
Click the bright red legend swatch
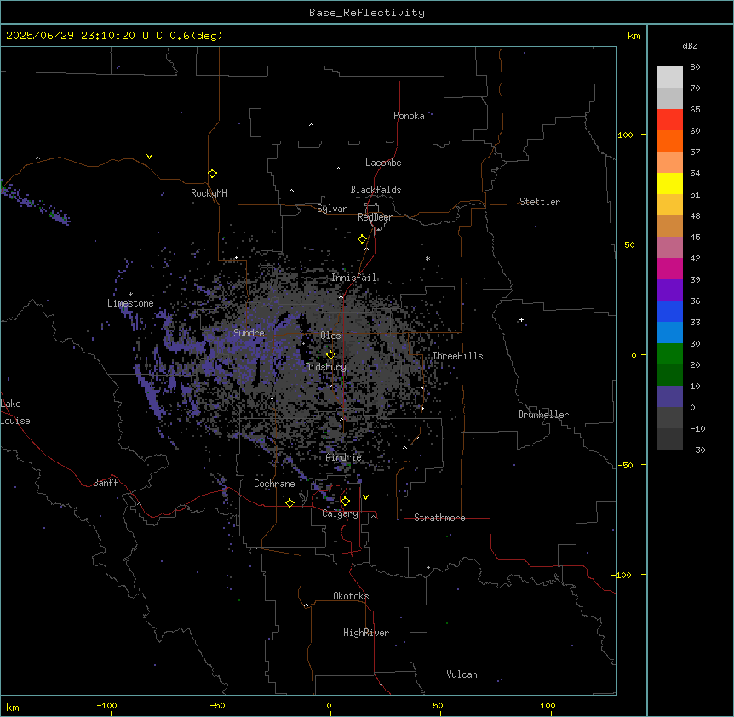tap(669, 119)
